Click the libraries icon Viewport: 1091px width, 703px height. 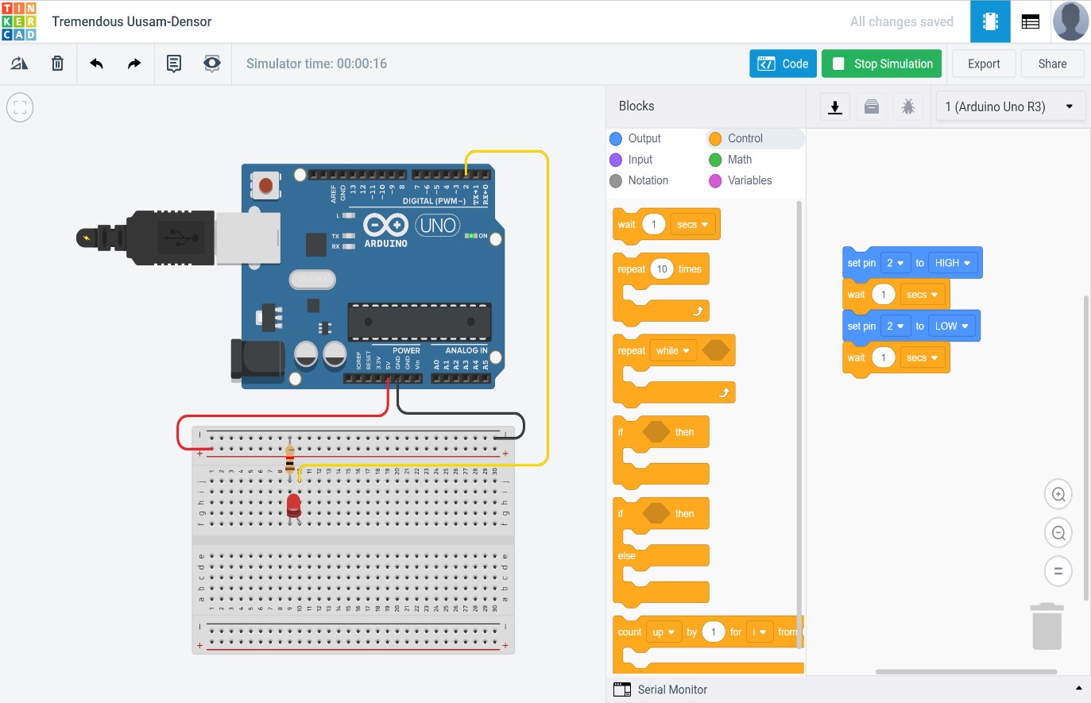coord(872,106)
